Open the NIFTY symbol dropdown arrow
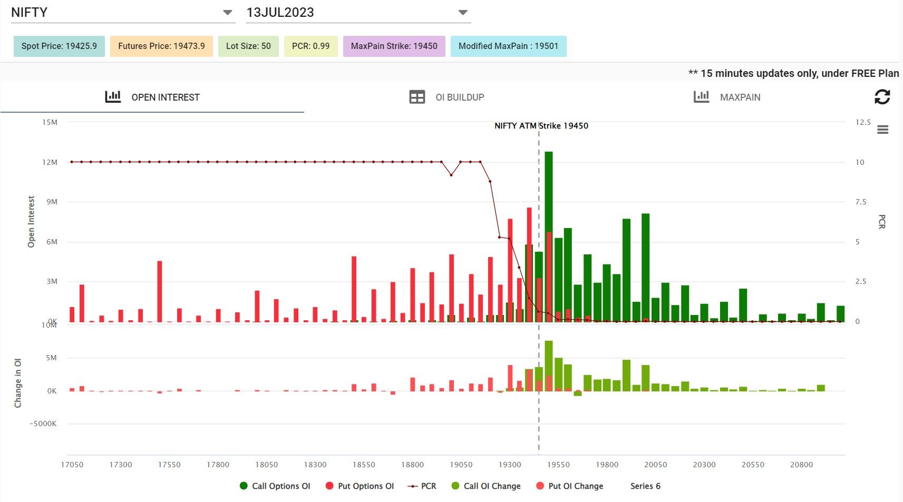This screenshot has height=502, width=903. tap(228, 13)
